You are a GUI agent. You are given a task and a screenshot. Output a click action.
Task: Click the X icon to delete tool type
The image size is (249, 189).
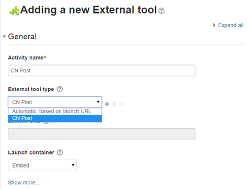coord(121,104)
